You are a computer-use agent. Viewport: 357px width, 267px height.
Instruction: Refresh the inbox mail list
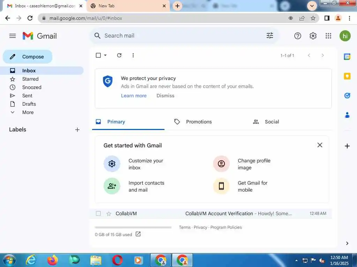119,55
